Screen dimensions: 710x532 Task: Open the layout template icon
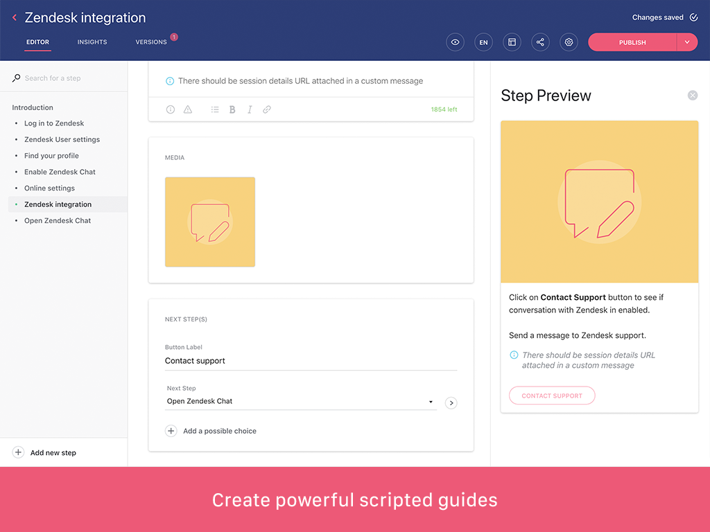pos(512,42)
